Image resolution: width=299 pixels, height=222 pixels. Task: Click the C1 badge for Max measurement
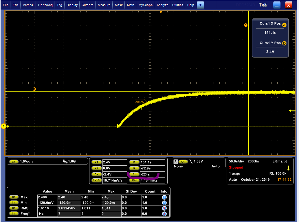[x=14, y=197]
